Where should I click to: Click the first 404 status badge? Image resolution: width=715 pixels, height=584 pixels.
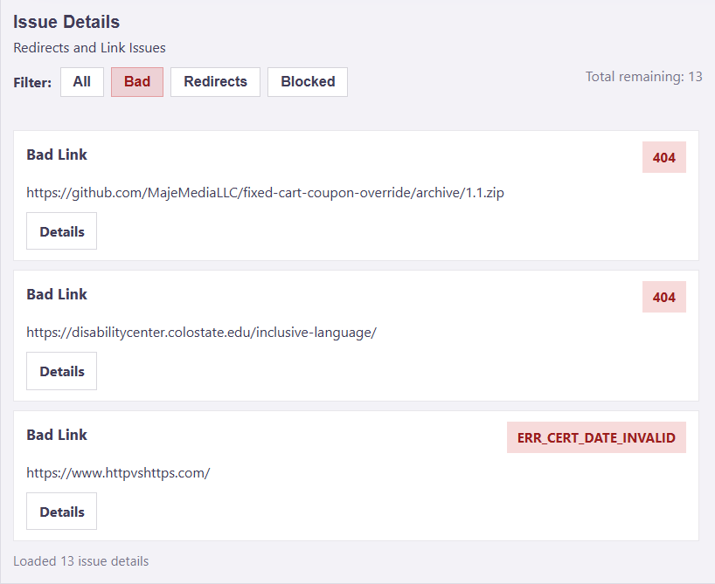(x=663, y=157)
